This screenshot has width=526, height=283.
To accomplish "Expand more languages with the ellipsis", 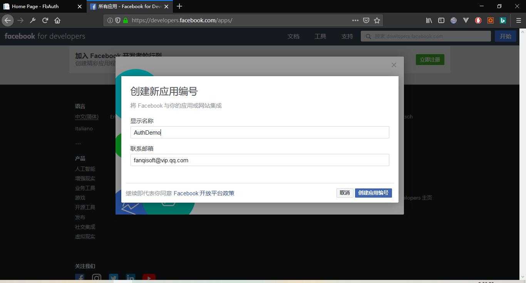I will (78, 143).
